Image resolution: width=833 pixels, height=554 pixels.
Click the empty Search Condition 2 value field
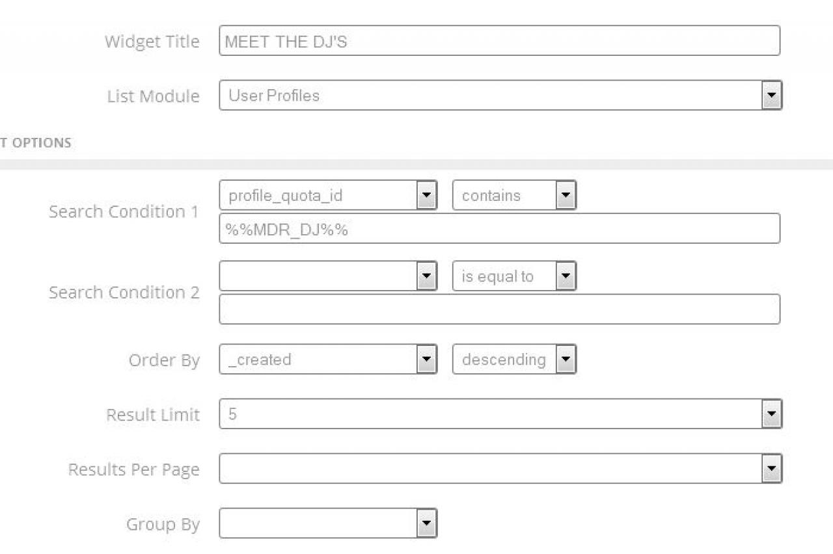(499, 310)
